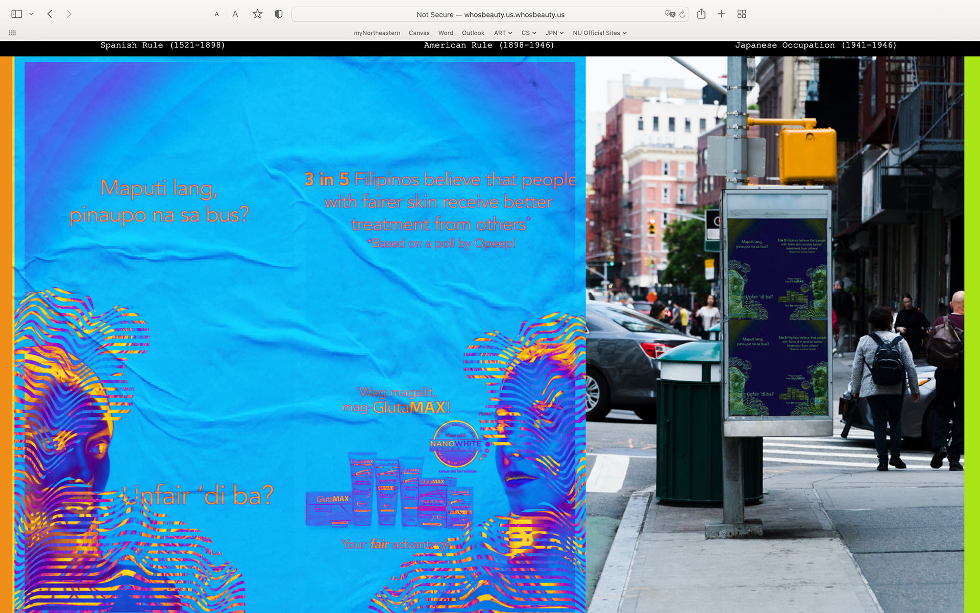Click the '3 in 5 Filipinos' headline text
980x613 pixels.
pos(440,202)
